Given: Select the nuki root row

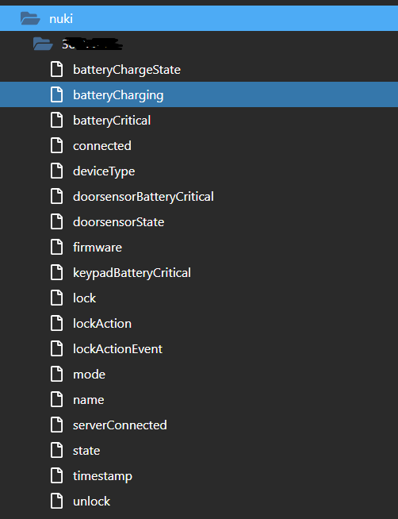Looking at the screenshot, I should 199,18.
